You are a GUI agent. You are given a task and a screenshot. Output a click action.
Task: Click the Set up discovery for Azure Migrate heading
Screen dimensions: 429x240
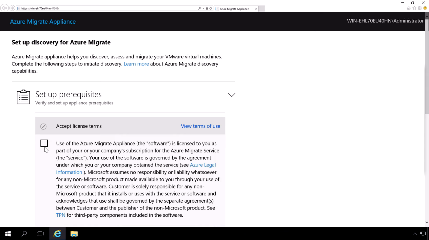click(x=61, y=42)
